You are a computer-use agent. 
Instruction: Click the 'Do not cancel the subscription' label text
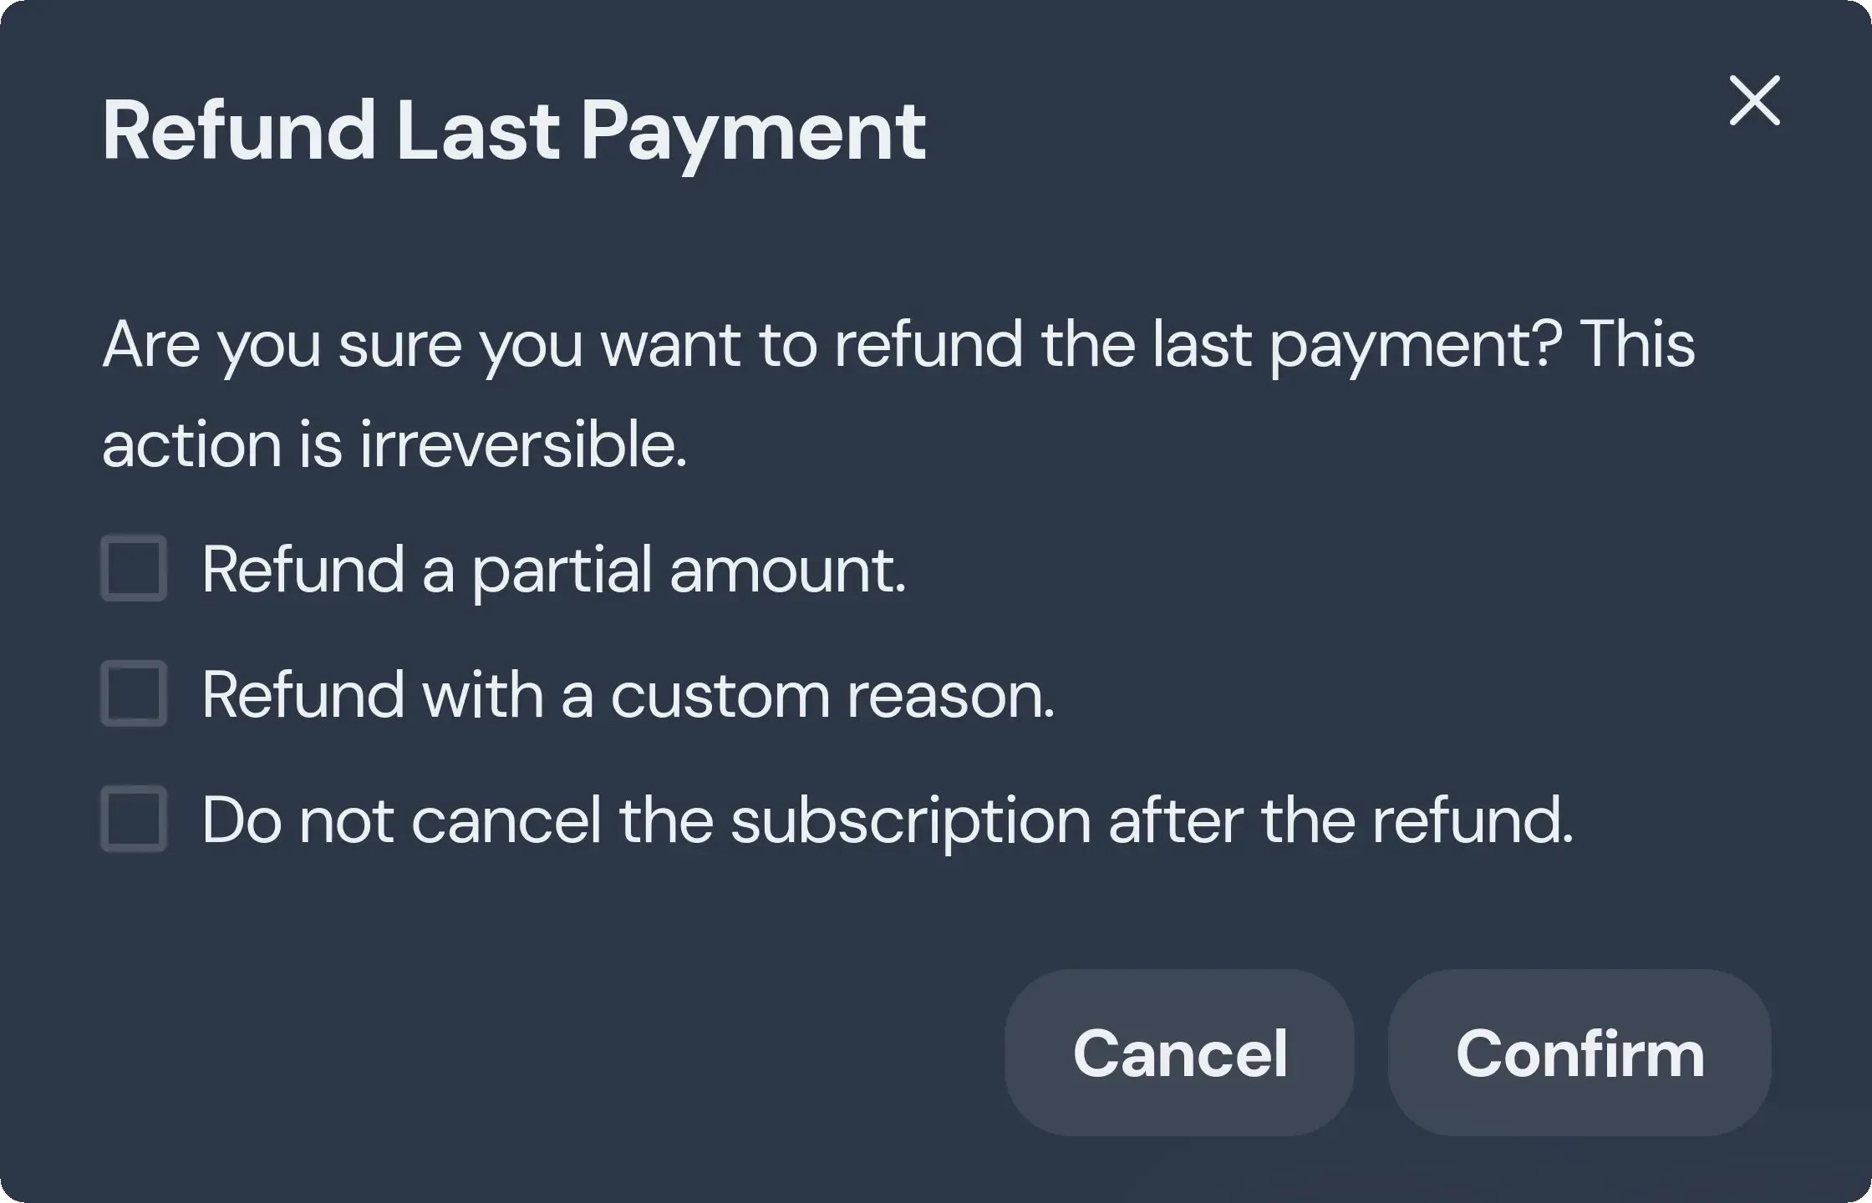(888, 820)
